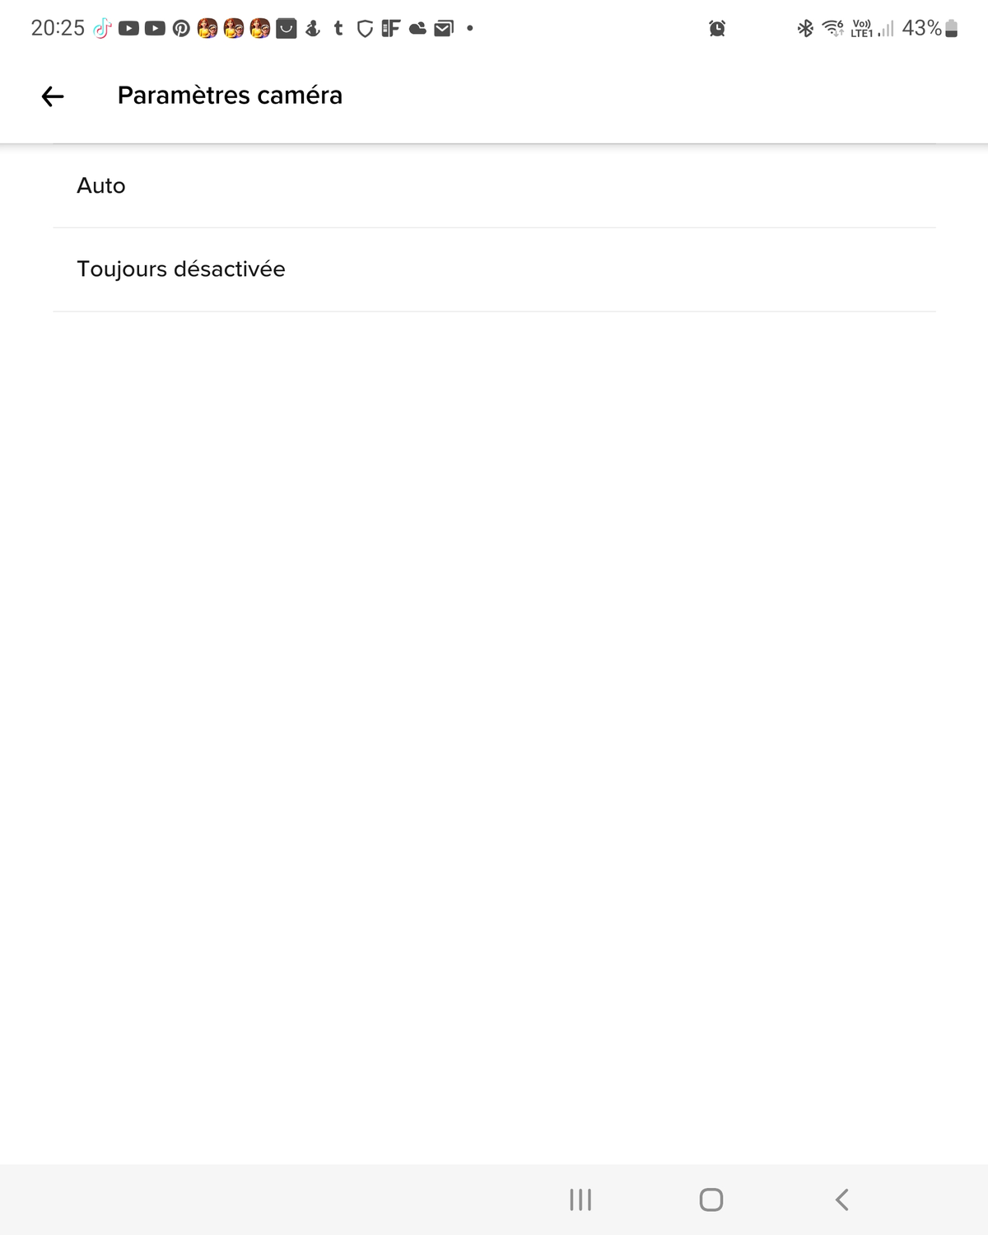The height and width of the screenshot is (1235, 988).
Task: Go back using the header arrow
Action: pos(53,96)
